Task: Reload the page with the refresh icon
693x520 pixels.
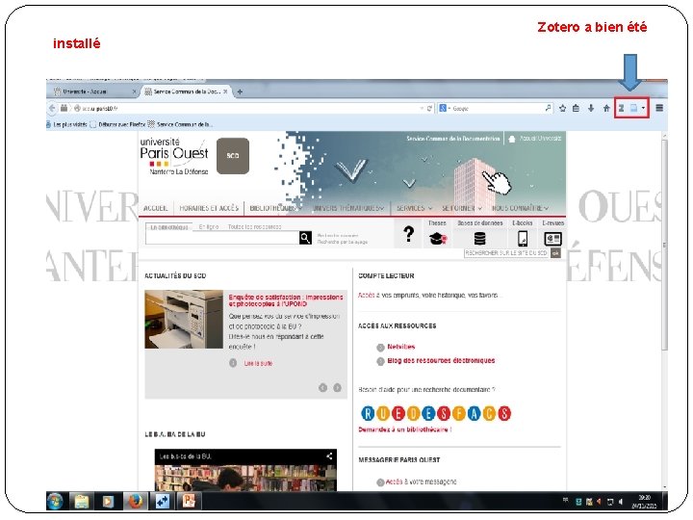Action: pos(429,108)
